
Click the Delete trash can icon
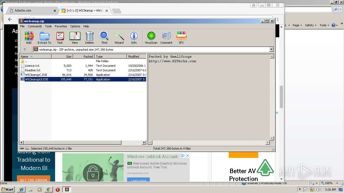tap(89, 38)
